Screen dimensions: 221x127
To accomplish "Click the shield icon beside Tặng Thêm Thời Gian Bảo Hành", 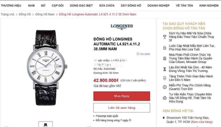I will (x=165, y=78).
